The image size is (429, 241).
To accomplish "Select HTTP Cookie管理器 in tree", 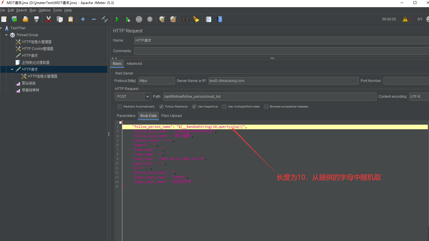I will click(38, 49).
